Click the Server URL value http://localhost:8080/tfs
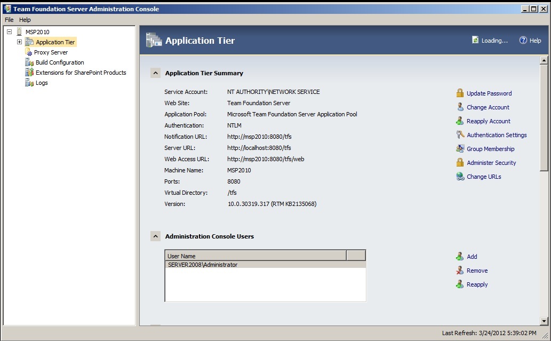551x341 pixels. pos(259,148)
